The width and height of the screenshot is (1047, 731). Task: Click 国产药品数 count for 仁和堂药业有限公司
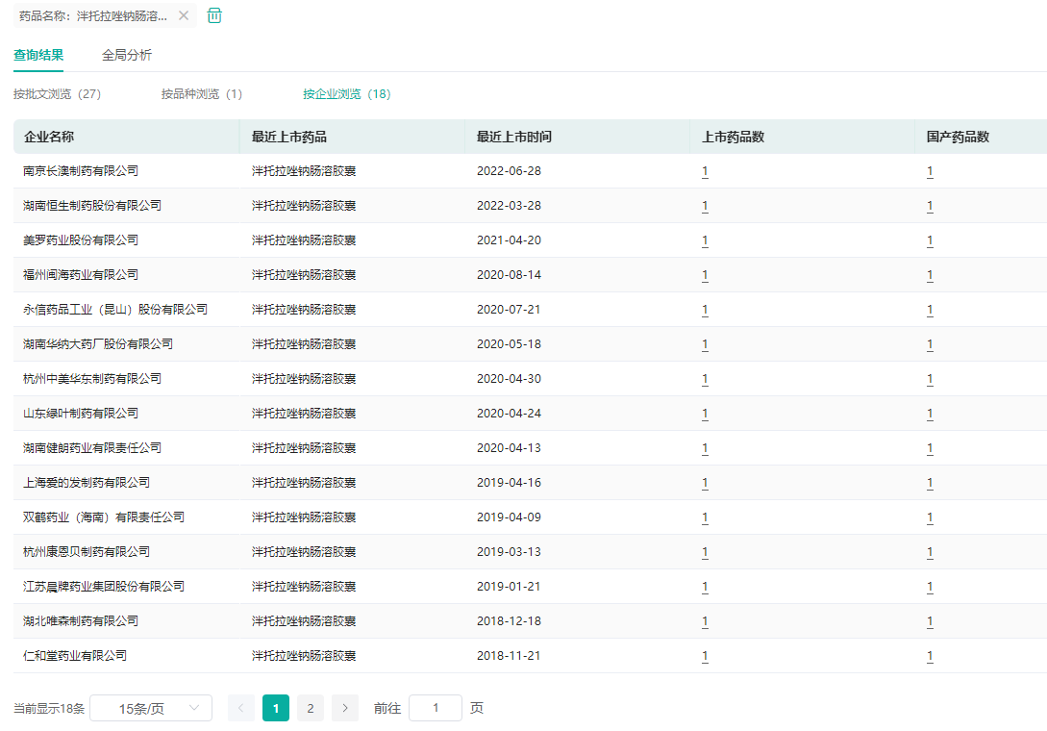[x=930, y=656]
